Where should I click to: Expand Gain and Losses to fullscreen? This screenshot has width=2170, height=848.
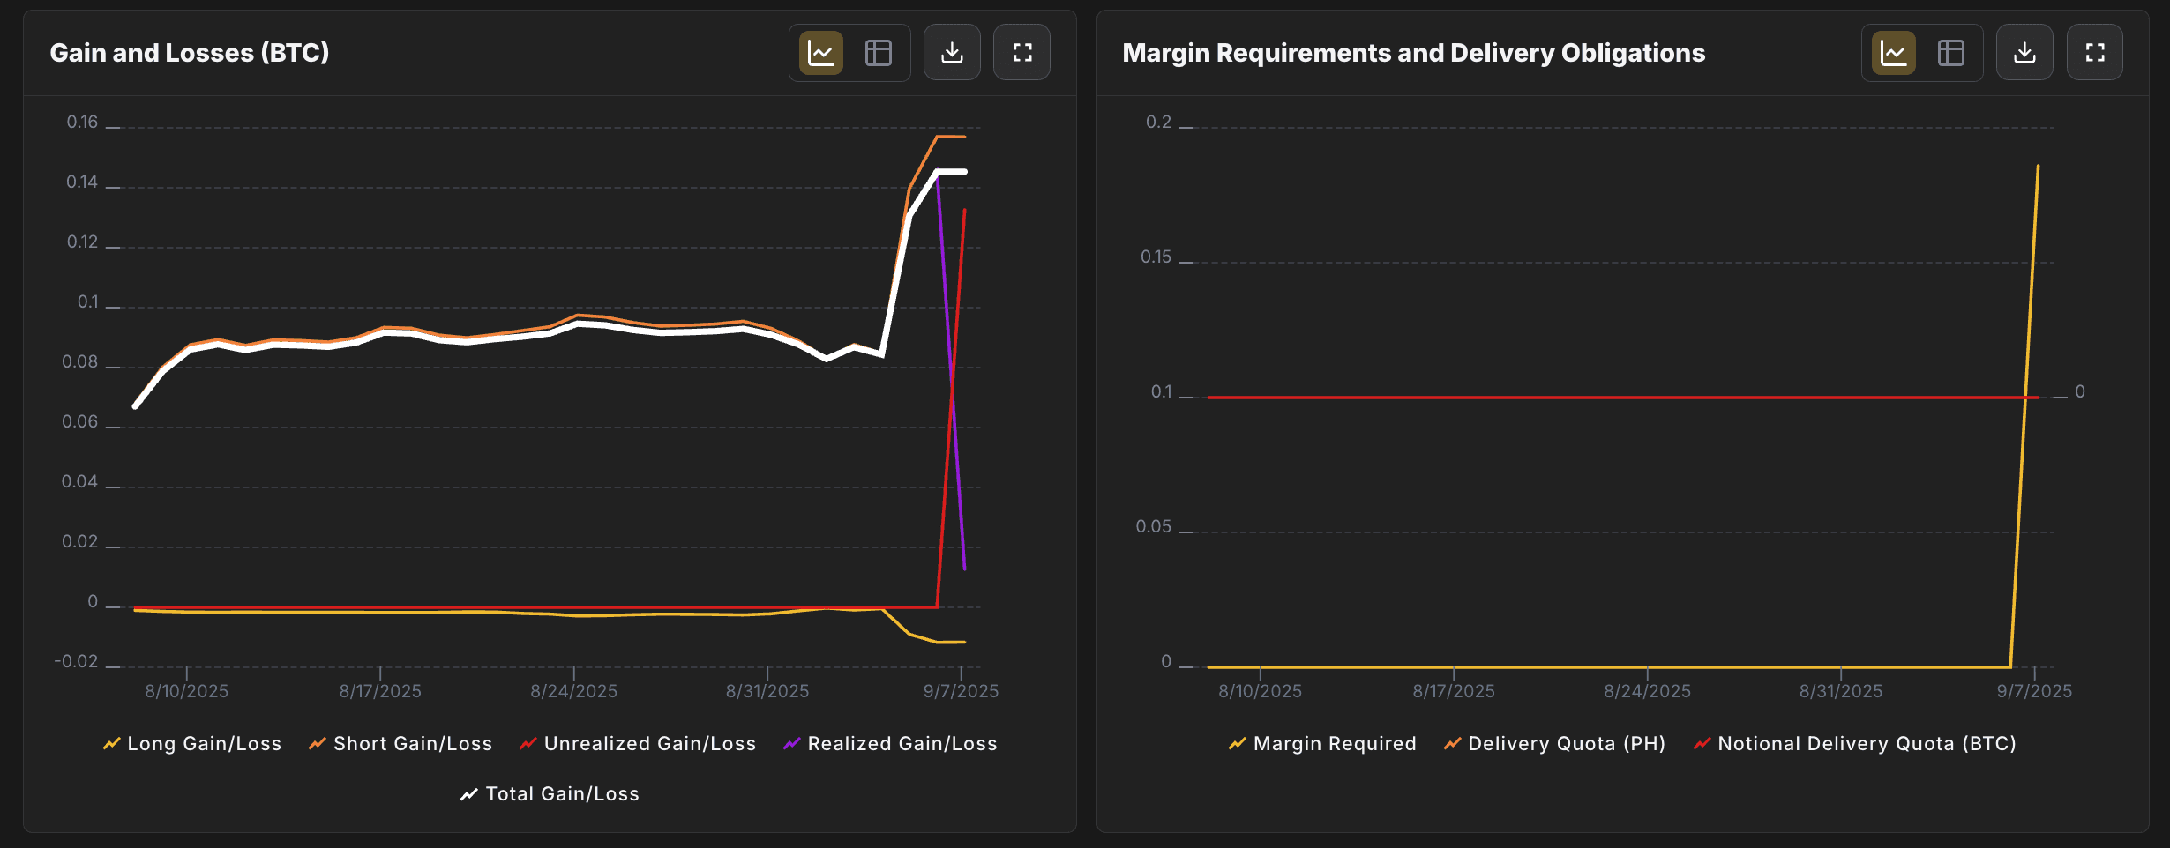coord(1021,52)
